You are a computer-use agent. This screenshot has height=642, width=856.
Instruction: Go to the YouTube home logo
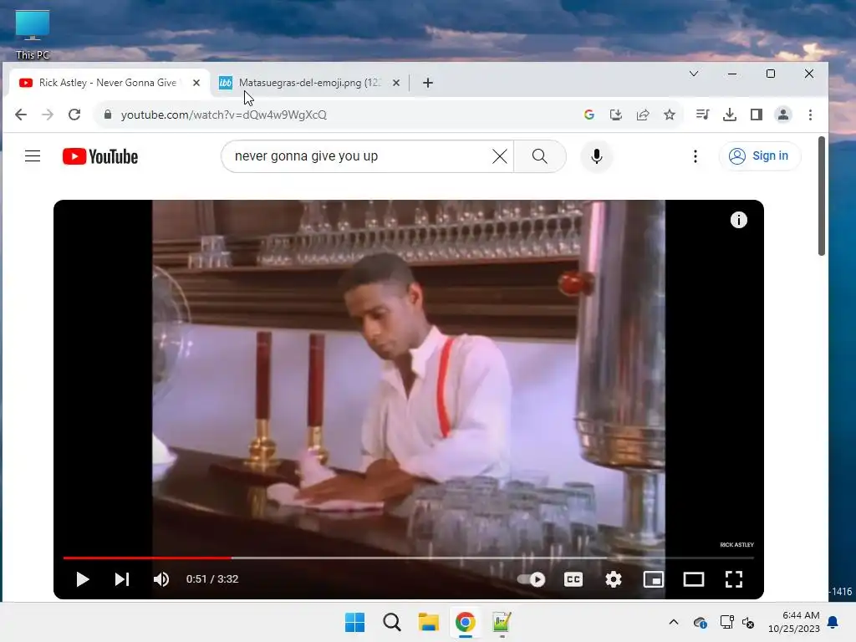point(100,156)
